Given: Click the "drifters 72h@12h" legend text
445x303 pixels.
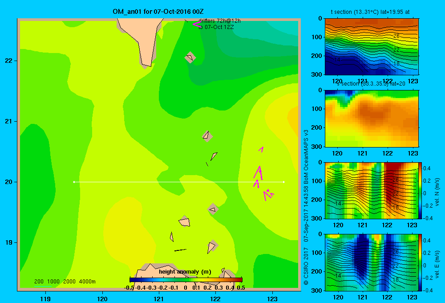Looking at the screenshot, I should 219,21.
